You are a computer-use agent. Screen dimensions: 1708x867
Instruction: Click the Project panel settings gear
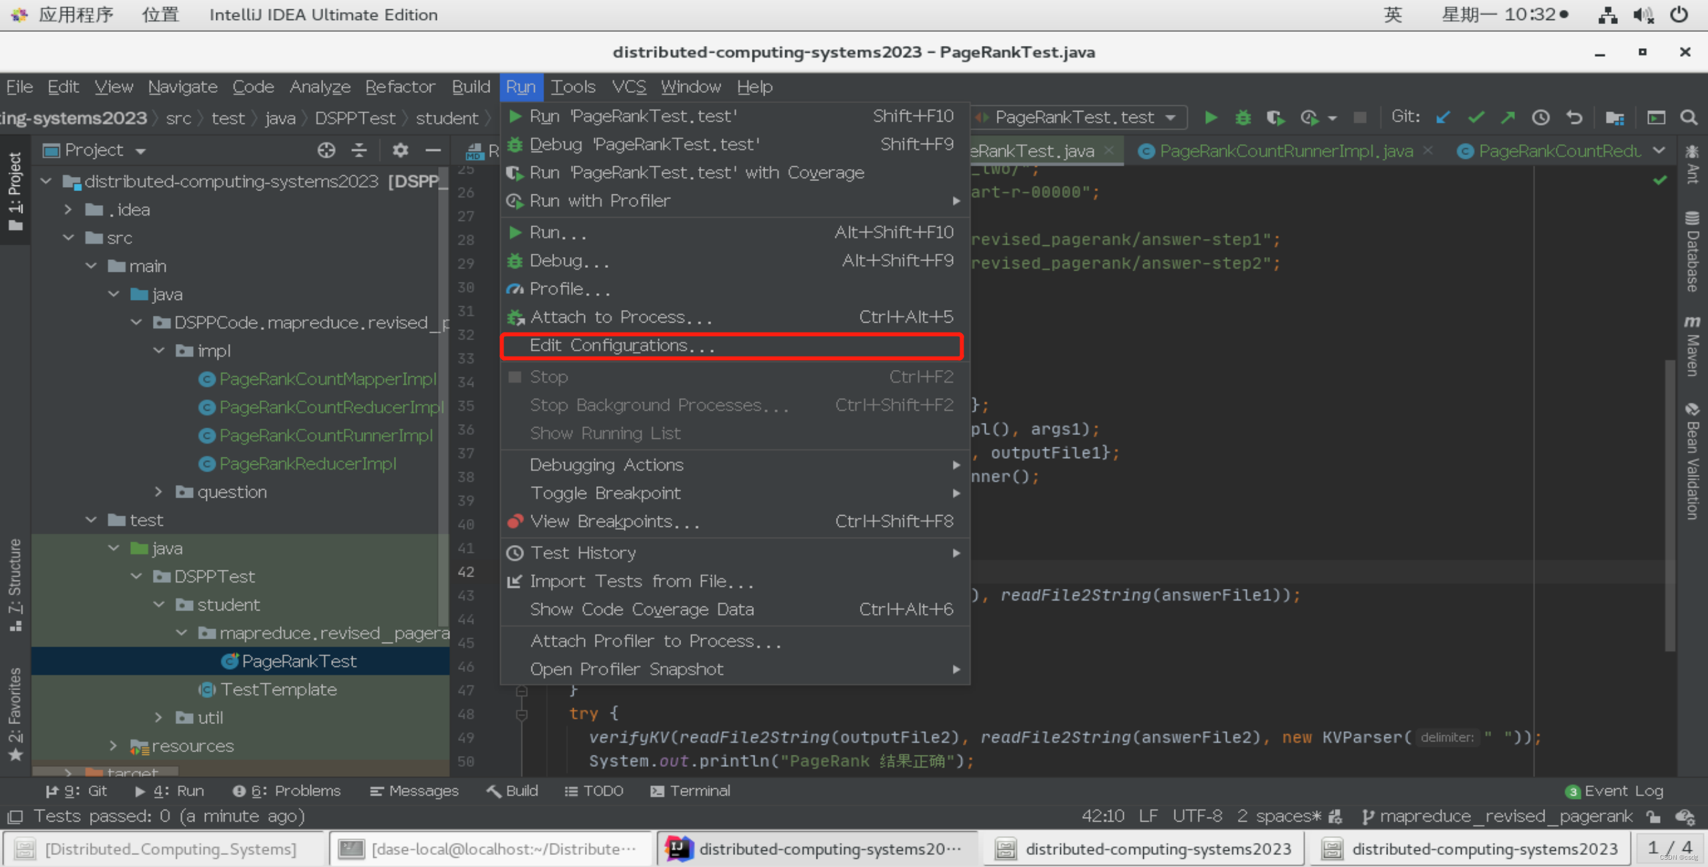pyautogui.click(x=400, y=150)
